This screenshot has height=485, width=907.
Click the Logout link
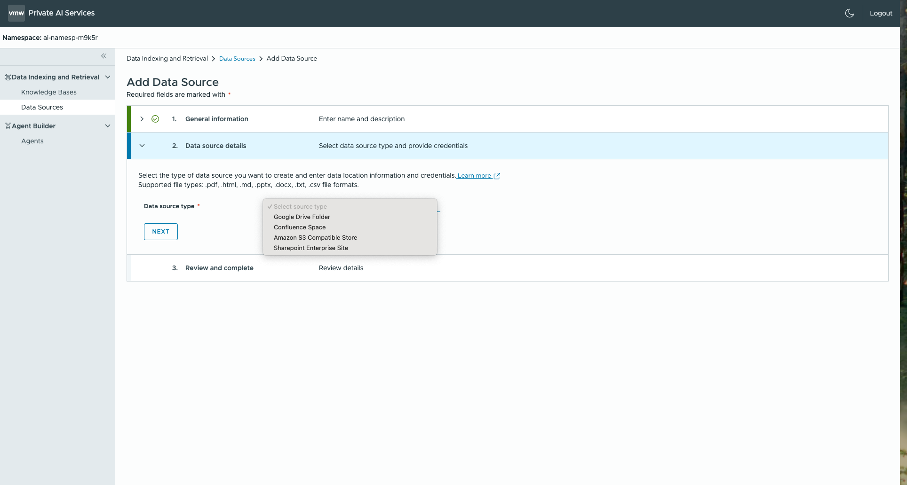pos(881,13)
